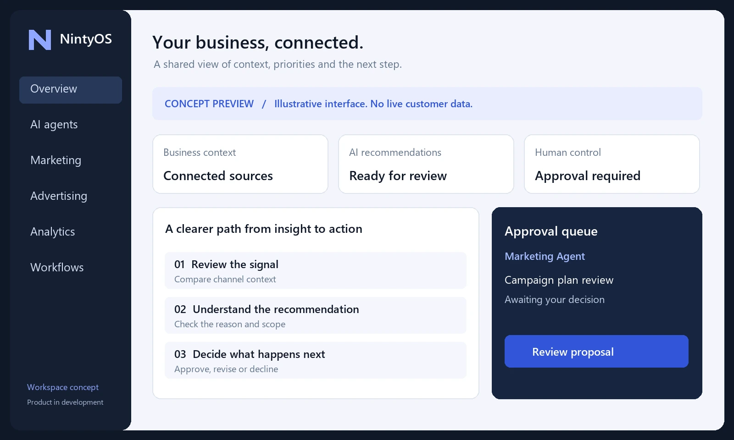The height and width of the screenshot is (440, 734).
Task: Open the Business context Connected sources card
Action: point(240,164)
